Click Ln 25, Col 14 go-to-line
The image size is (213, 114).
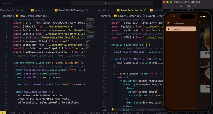[x=111, y=113]
